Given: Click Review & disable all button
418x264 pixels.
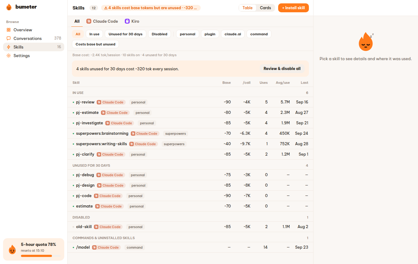Looking at the screenshot, I should [x=282, y=69].
